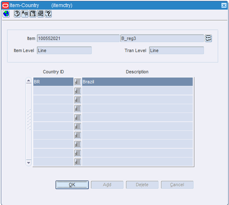Click the Description column header
Viewport: 229px width, 205px height.
[137, 72]
